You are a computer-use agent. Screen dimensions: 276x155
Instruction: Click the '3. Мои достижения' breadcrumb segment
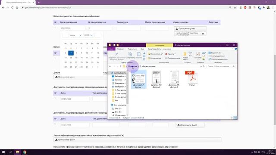(147, 66)
